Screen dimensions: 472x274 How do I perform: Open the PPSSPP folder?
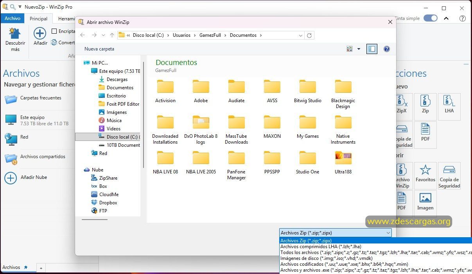click(272, 162)
